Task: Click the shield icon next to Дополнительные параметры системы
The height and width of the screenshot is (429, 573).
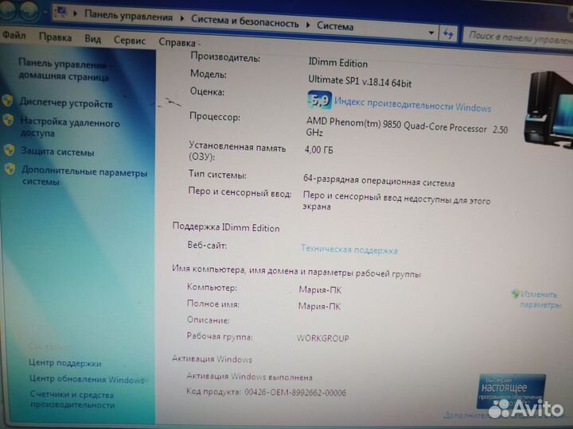Action: coord(10,168)
